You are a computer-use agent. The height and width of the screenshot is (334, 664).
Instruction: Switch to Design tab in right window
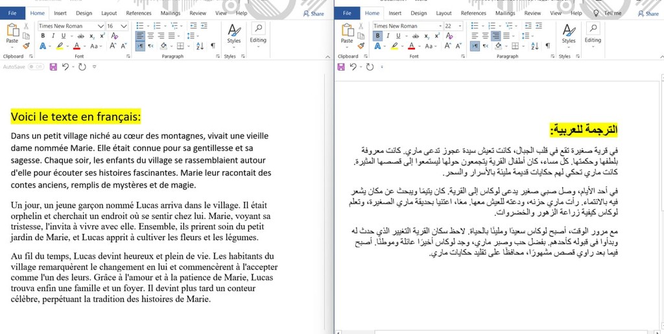point(419,13)
